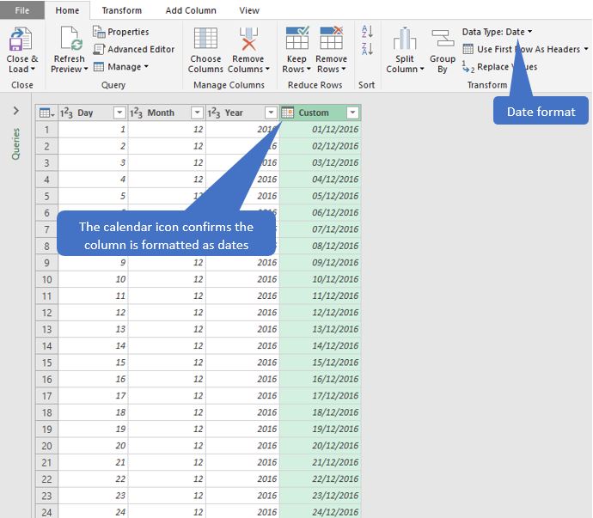
Task: Open the Data Type: Date dropdown
Action: [497, 32]
